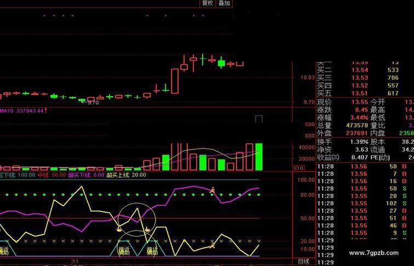Click the X10 volume scale box
Viewport: 414px width, 266px height.
click(x=298, y=168)
